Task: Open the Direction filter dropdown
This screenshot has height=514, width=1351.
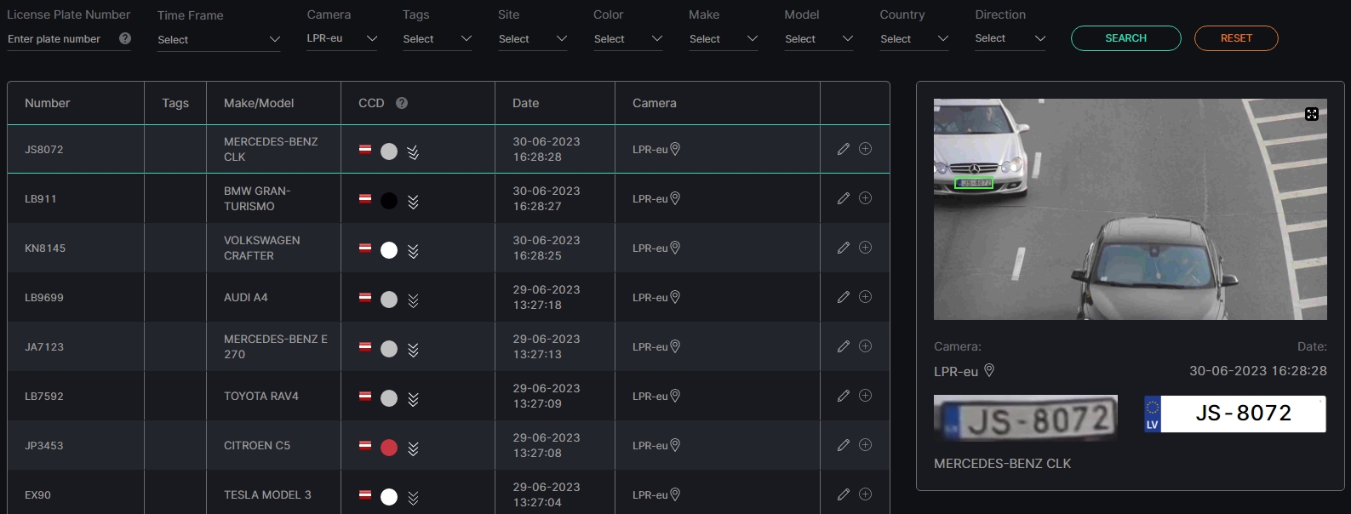Action: 1010,39
